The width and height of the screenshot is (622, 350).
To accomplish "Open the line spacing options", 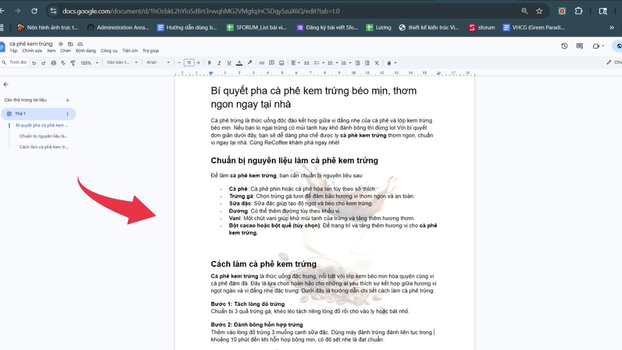I will pos(306,63).
